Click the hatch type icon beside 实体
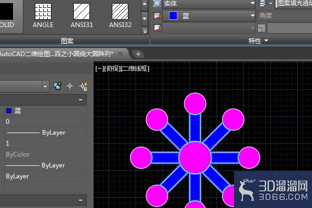Viewport: 312px width, 208px height. pos(157,4)
